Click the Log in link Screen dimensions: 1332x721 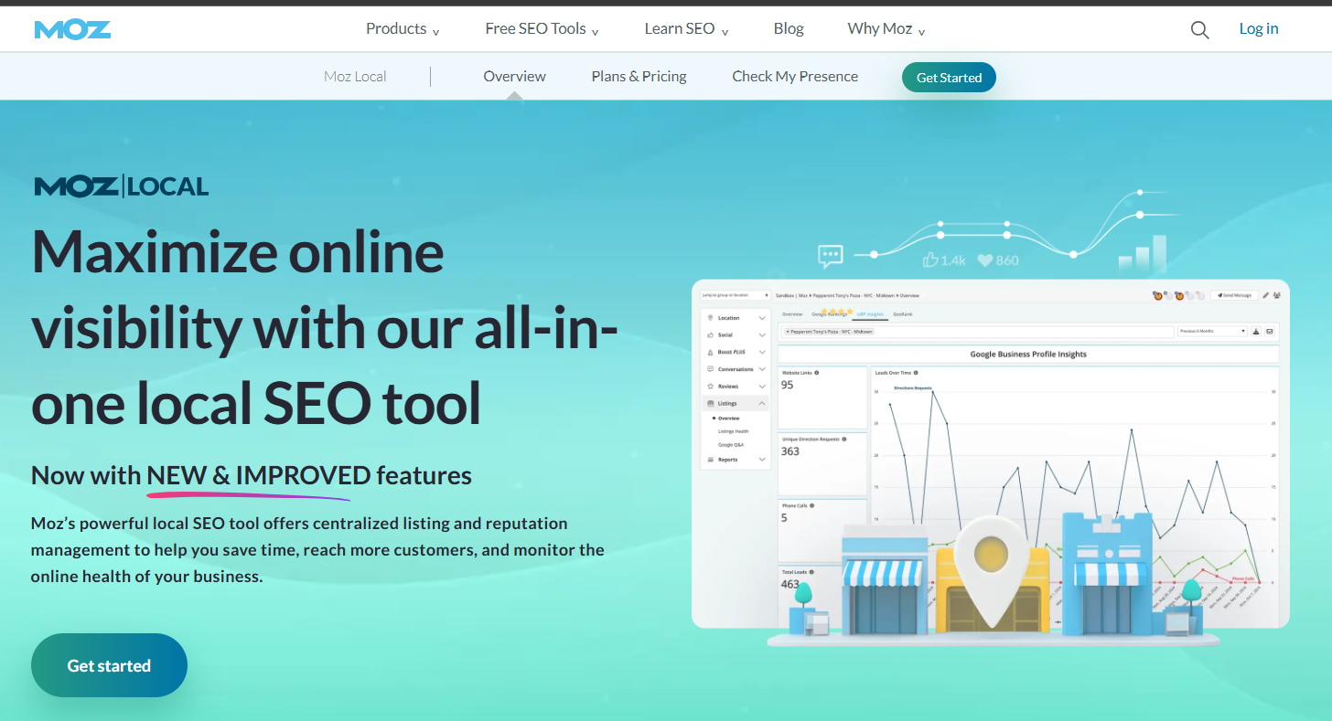pyautogui.click(x=1259, y=29)
